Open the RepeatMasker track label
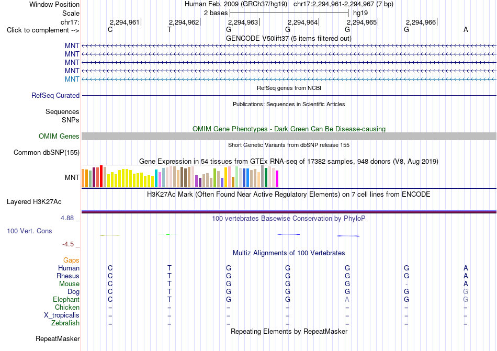Viewport: 497px width, 351px height. pos(58,338)
